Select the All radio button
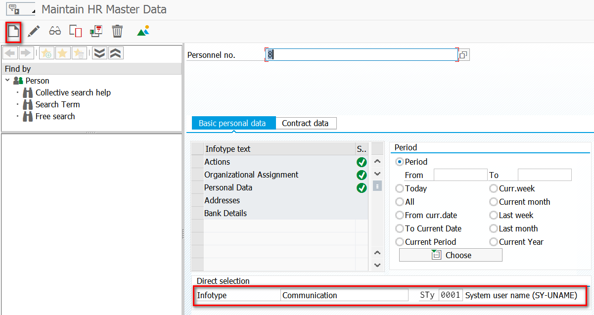 coord(400,202)
